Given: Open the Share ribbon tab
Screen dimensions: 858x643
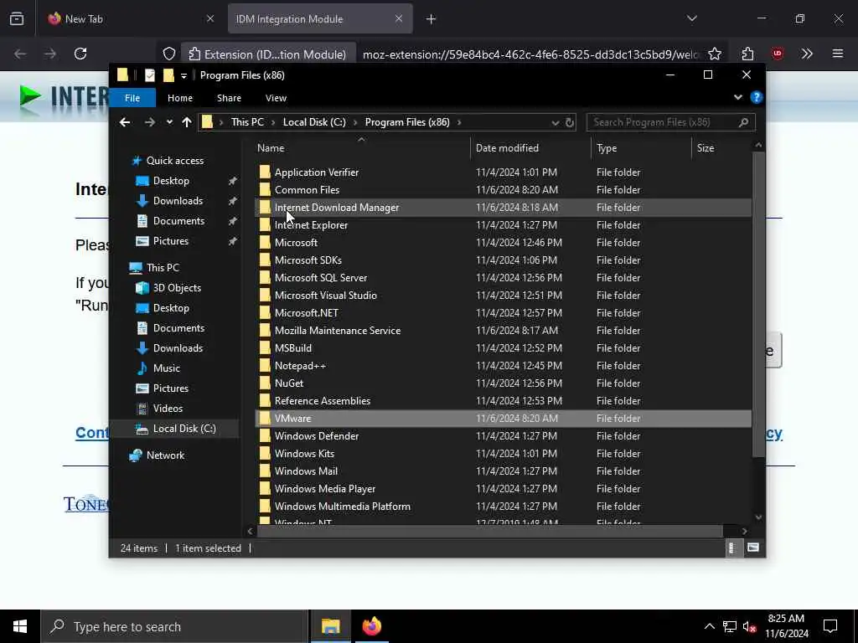Looking at the screenshot, I should click(229, 98).
